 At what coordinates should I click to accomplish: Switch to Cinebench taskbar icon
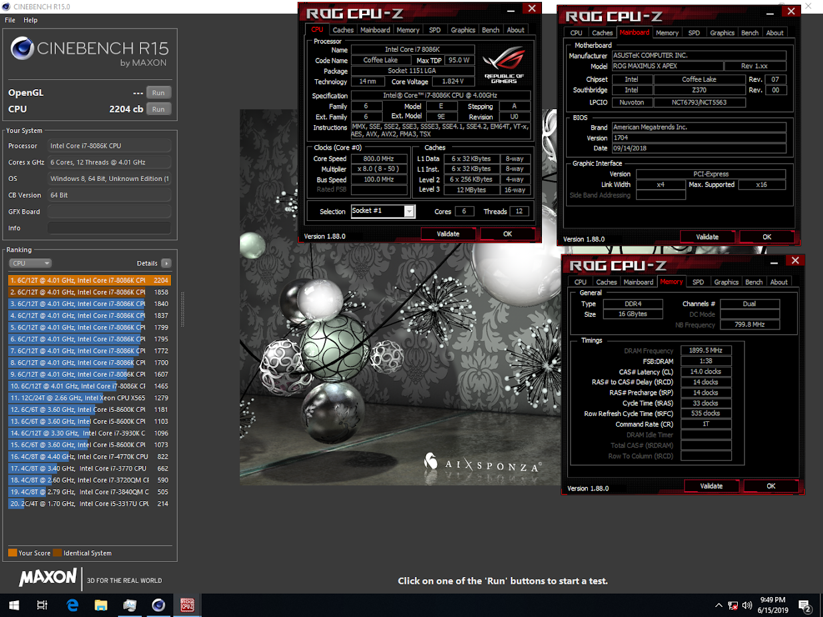(x=158, y=605)
